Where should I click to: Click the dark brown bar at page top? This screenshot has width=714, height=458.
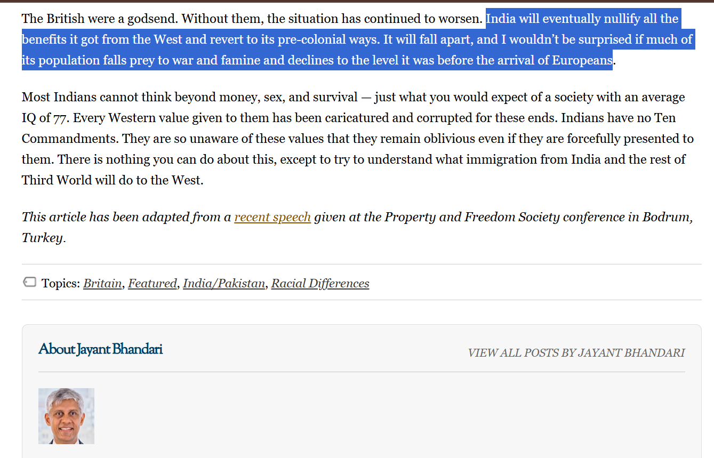coord(357,1)
